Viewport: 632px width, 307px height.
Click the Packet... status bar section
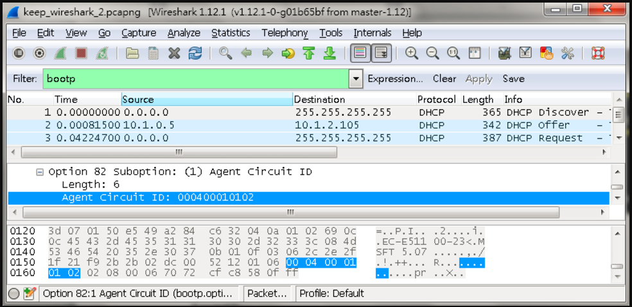click(x=267, y=294)
